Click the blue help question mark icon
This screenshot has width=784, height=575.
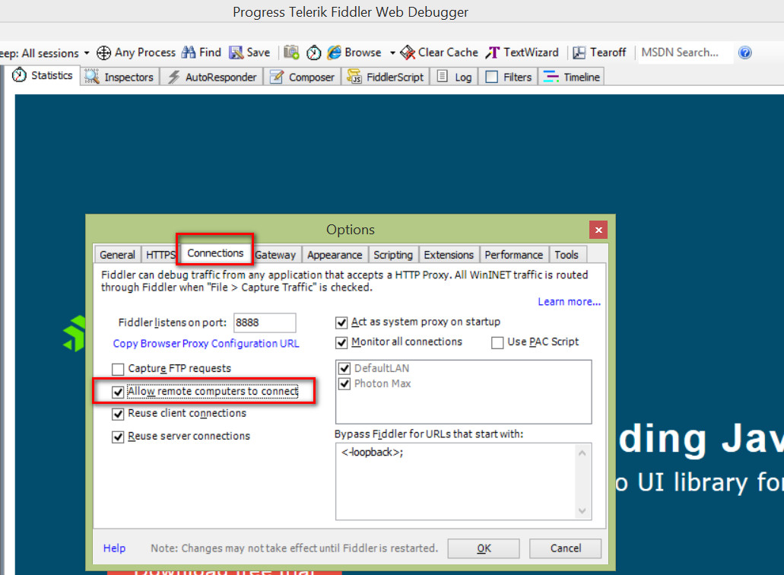[x=744, y=52]
